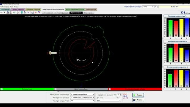Viewport: 190px width, 107px height.
Task: Click the blue cursor-markers toolbar icon
Action: [28, 12]
